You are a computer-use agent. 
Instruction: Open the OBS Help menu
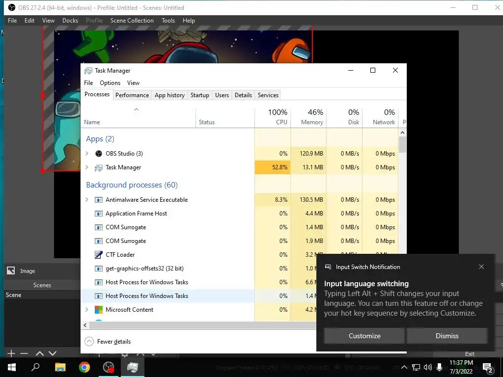[x=189, y=21]
